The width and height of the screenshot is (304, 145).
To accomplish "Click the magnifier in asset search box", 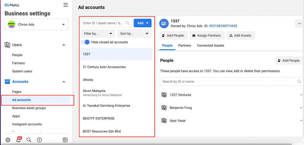I will point(127,23).
